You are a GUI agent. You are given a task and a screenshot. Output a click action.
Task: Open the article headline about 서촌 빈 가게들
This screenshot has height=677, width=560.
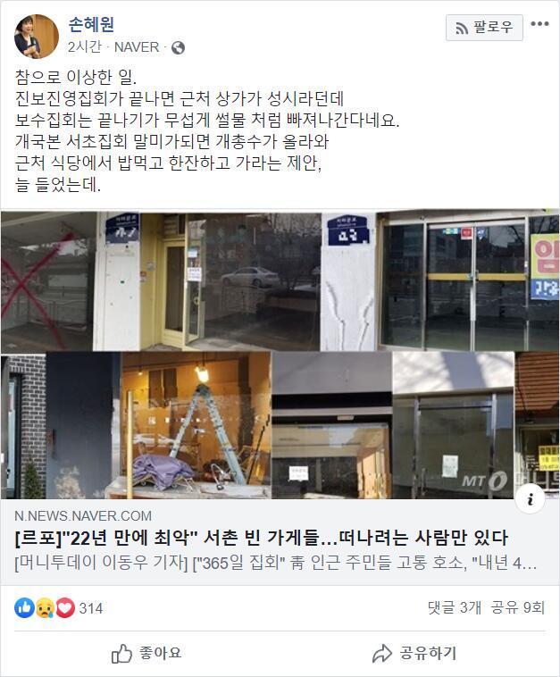tap(261, 538)
